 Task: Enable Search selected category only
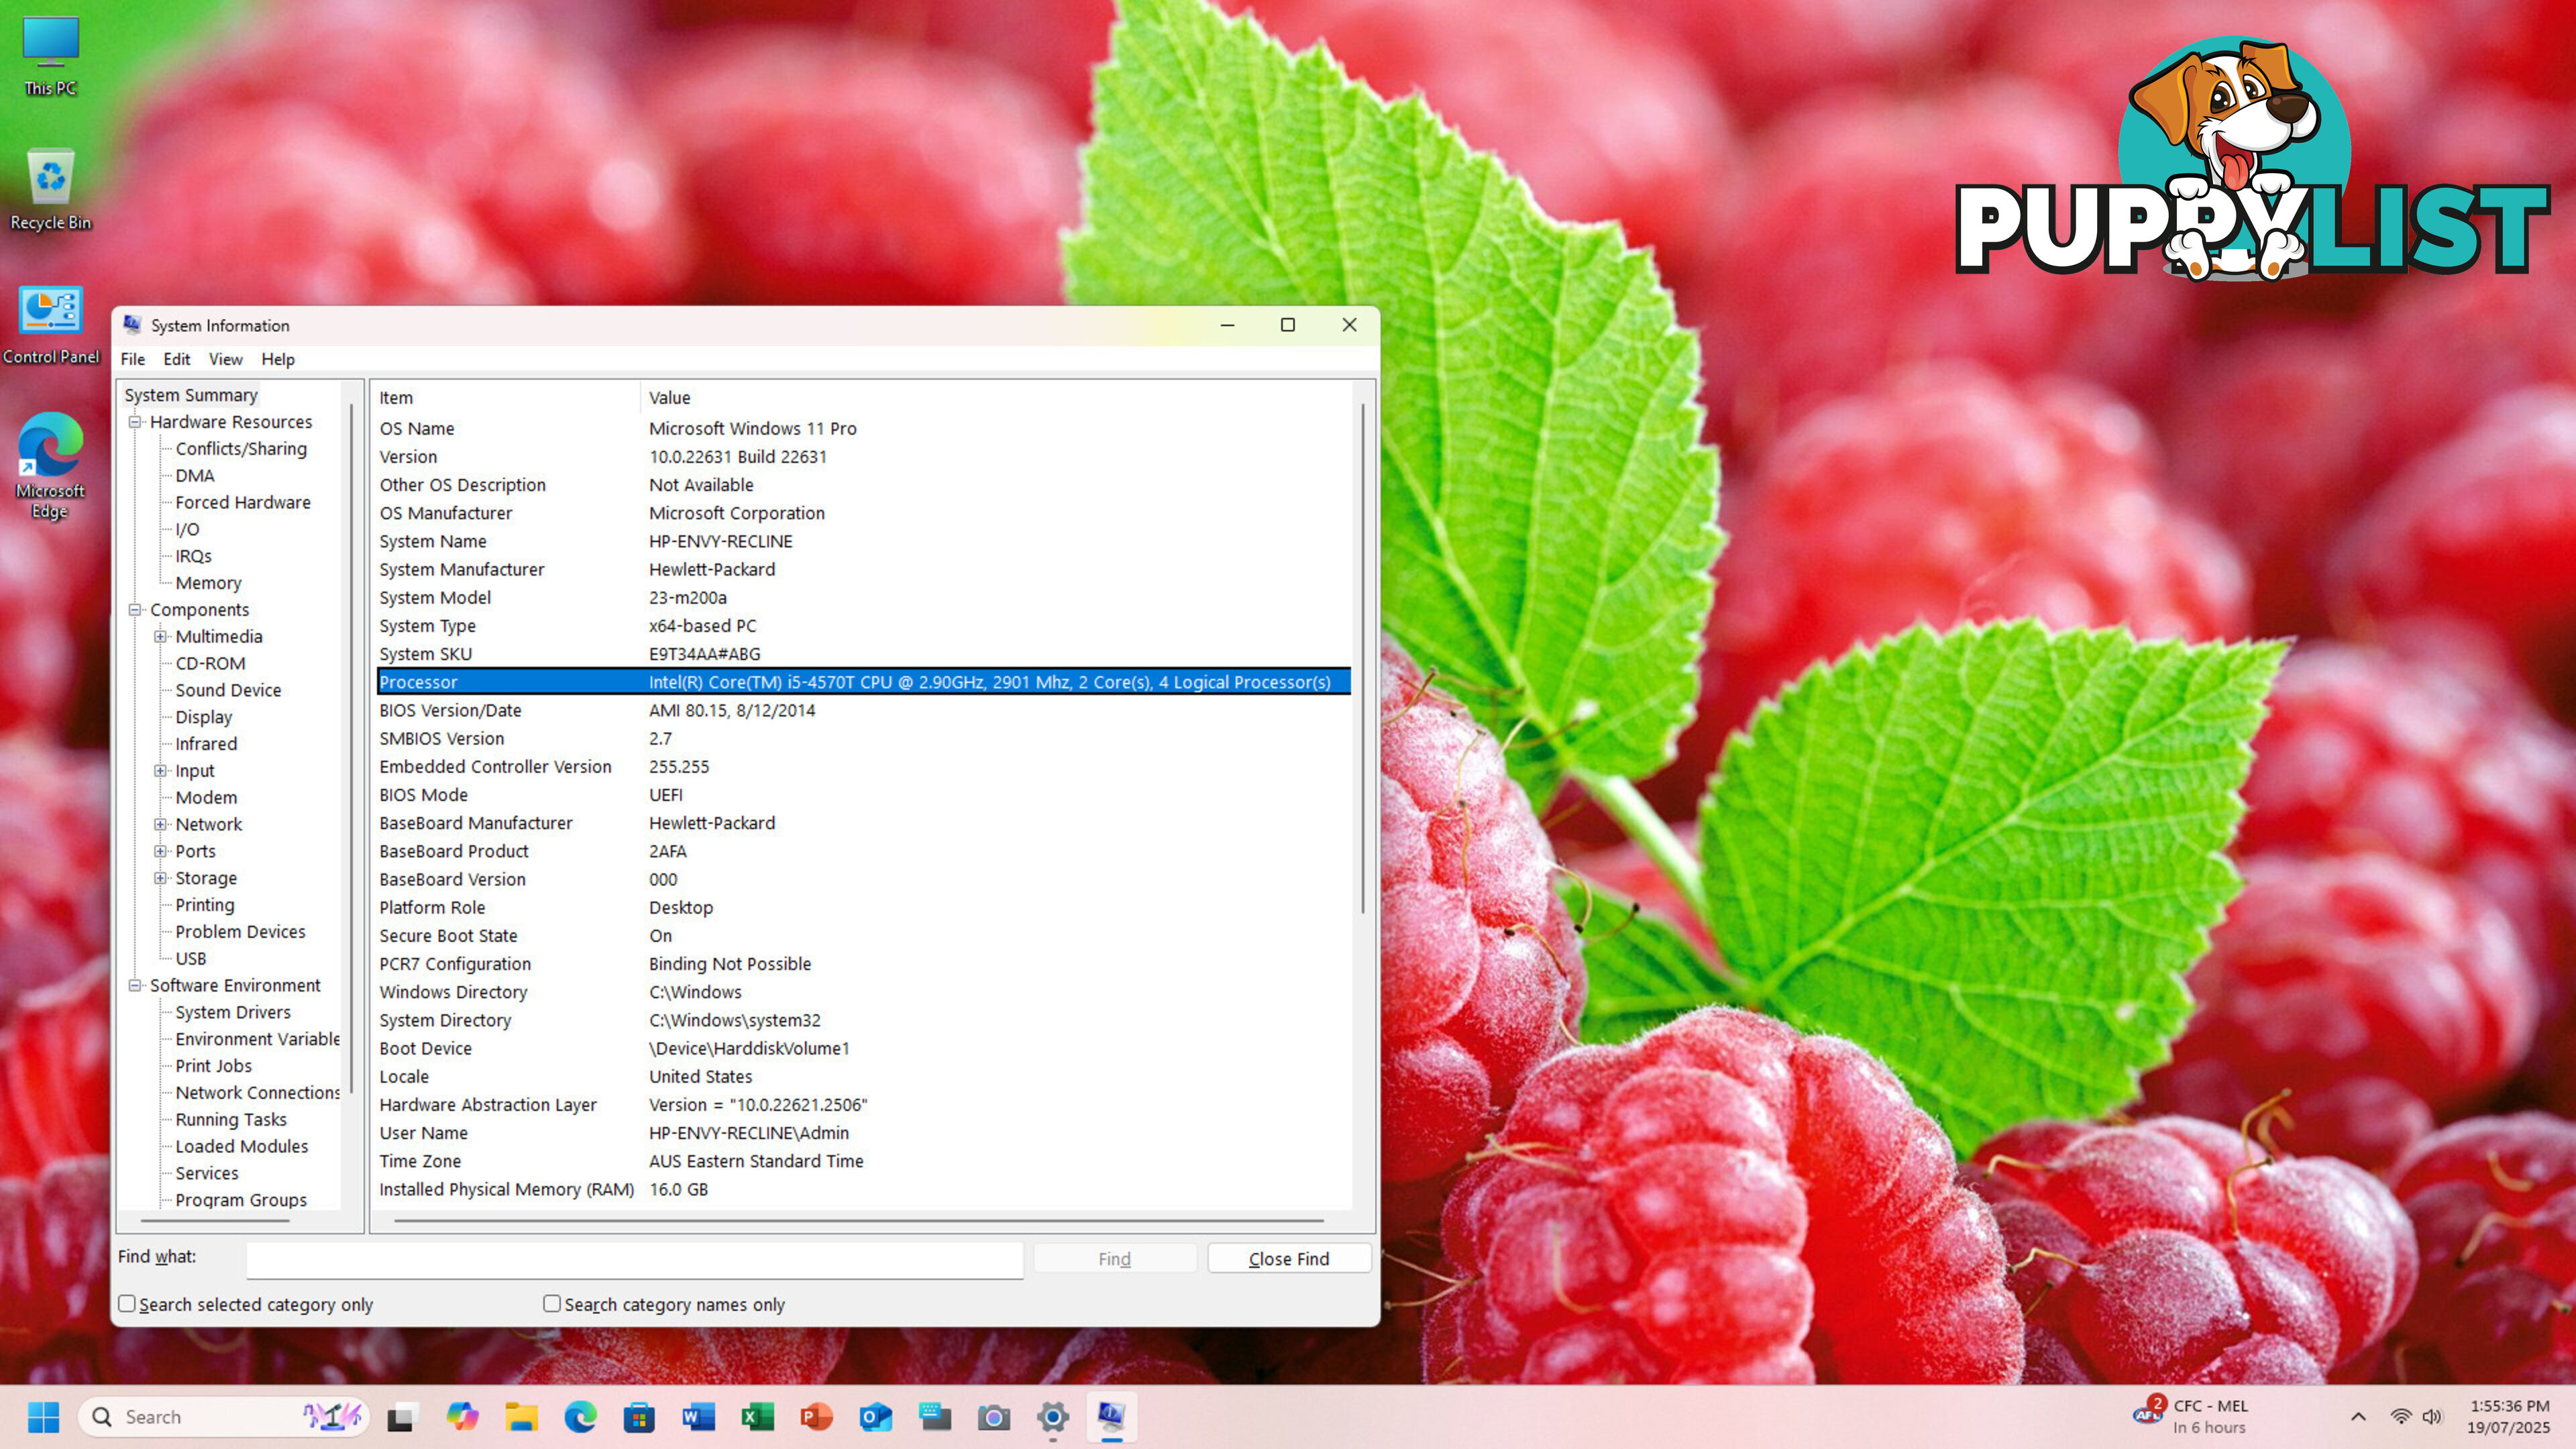click(127, 1304)
